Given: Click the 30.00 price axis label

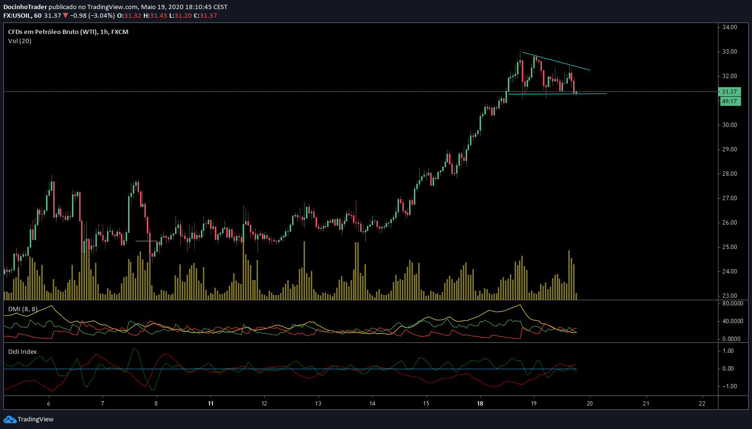Looking at the screenshot, I should tap(729, 125).
